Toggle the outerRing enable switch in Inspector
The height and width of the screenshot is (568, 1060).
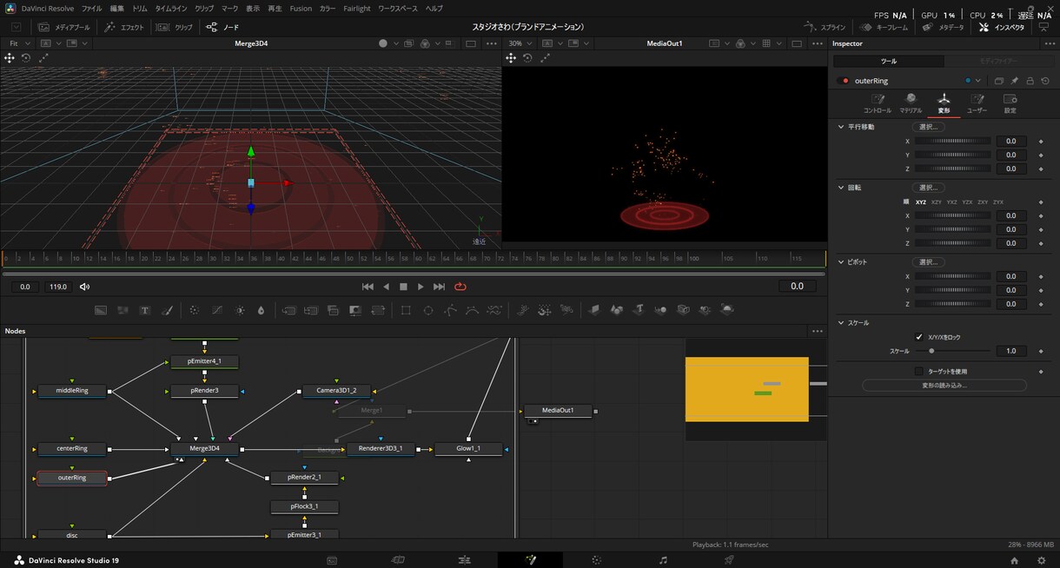tap(845, 81)
